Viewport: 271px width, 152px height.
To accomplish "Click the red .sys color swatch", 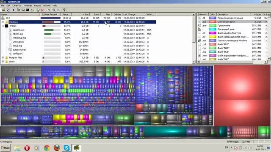I will pyautogui.click(x=213, y=22).
